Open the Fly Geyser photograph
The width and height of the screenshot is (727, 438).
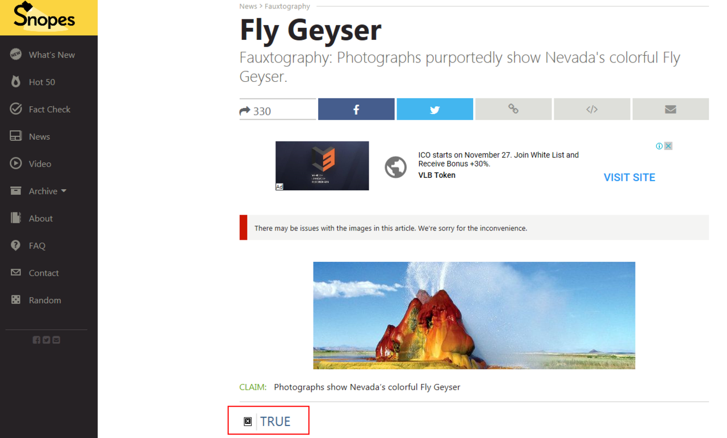[474, 315]
